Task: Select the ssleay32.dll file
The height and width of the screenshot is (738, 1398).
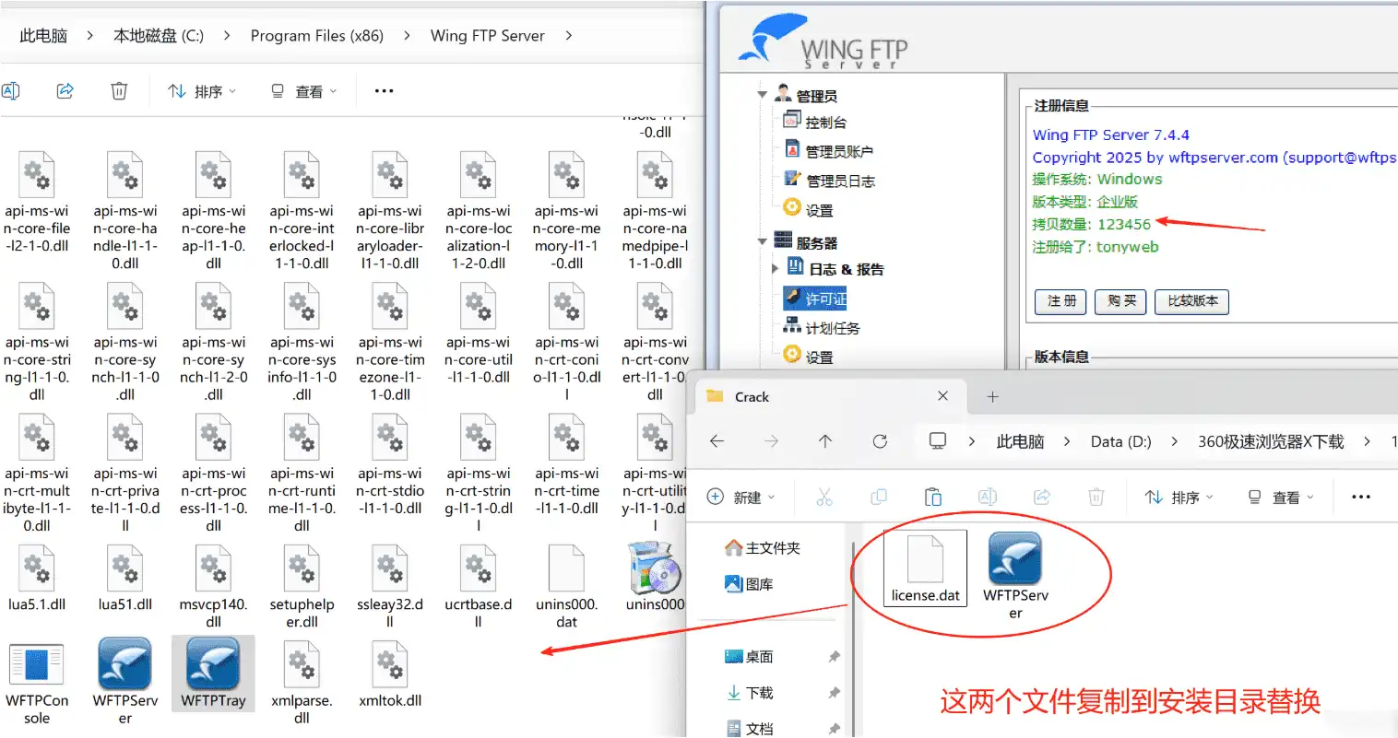Action: click(x=390, y=587)
